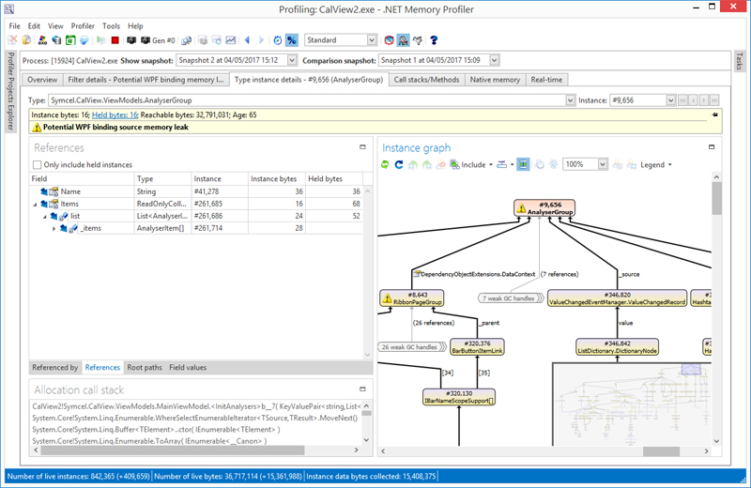This screenshot has height=488, width=751.
Task: Open the Comparison snapshot dropdown
Action: click(x=495, y=60)
